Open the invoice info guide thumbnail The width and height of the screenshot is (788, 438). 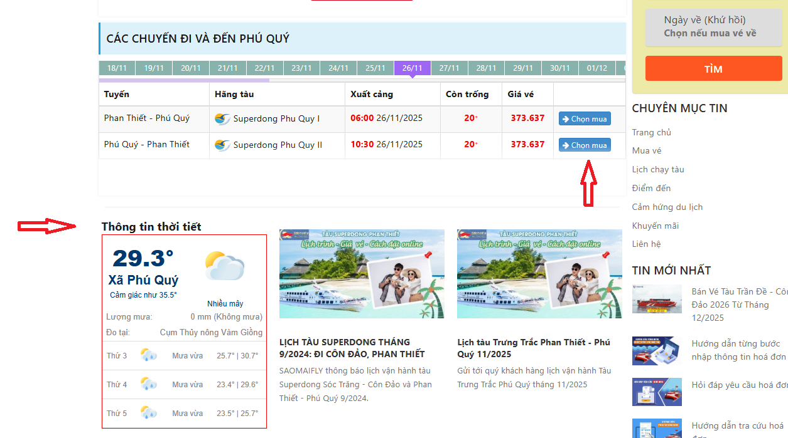tap(657, 351)
